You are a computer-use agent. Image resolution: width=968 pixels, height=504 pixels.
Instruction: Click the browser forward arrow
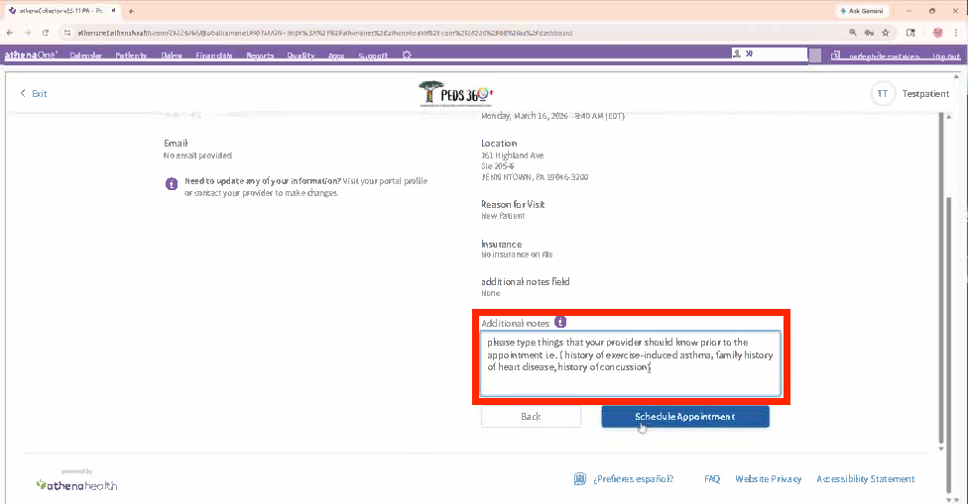[27, 33]
